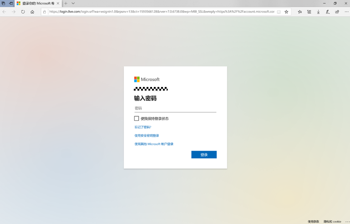Open the reading view book icon
The width and height of the screenshot is (350, 224).
[279, 12]
